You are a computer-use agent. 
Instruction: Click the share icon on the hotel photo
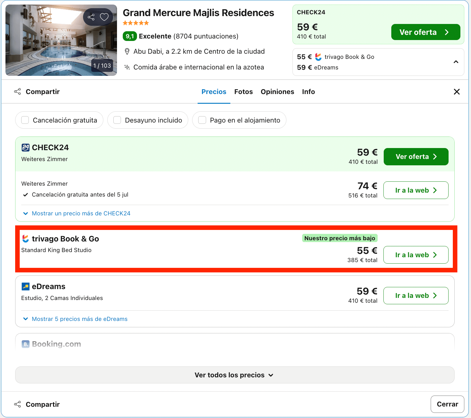coord(91,17)
